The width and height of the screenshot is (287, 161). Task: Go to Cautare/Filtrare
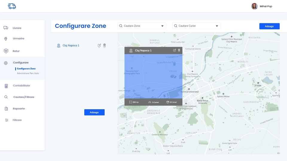tap(24, 97)
